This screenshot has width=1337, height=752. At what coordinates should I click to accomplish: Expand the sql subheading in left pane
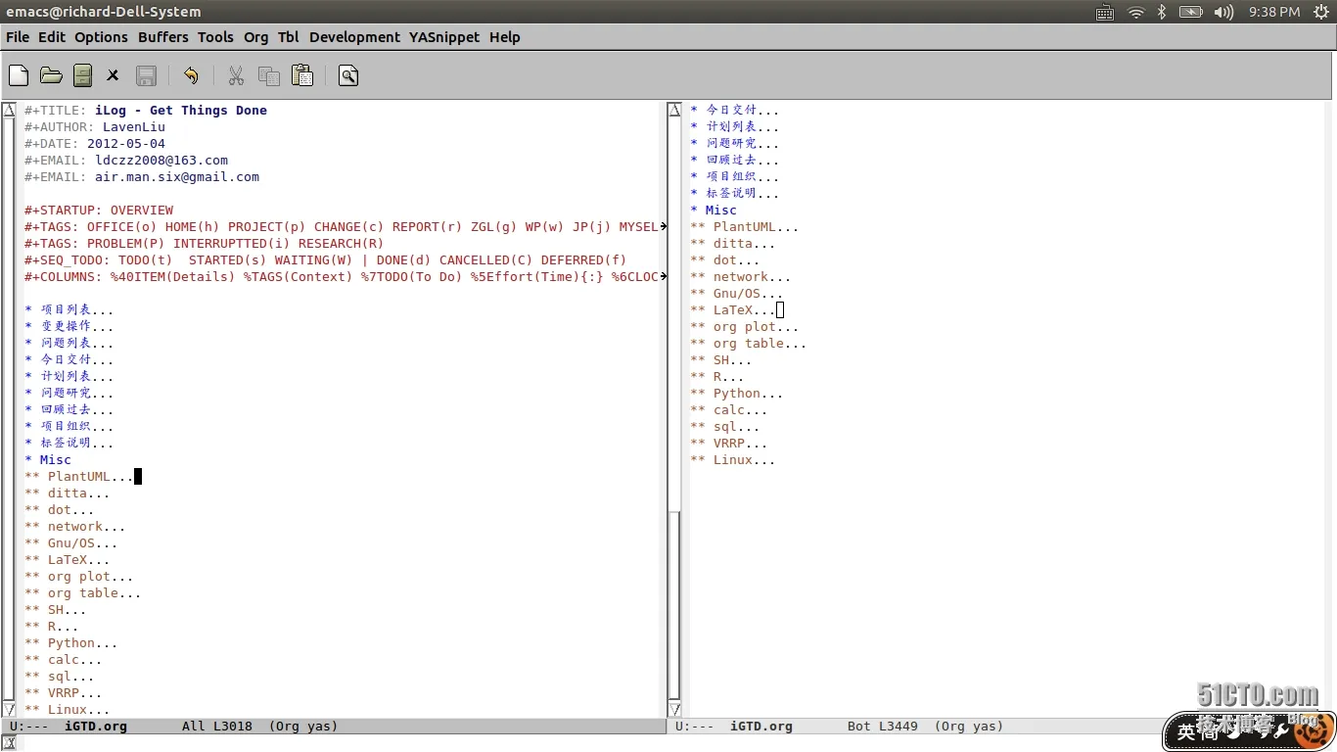(x=60, y=677)
